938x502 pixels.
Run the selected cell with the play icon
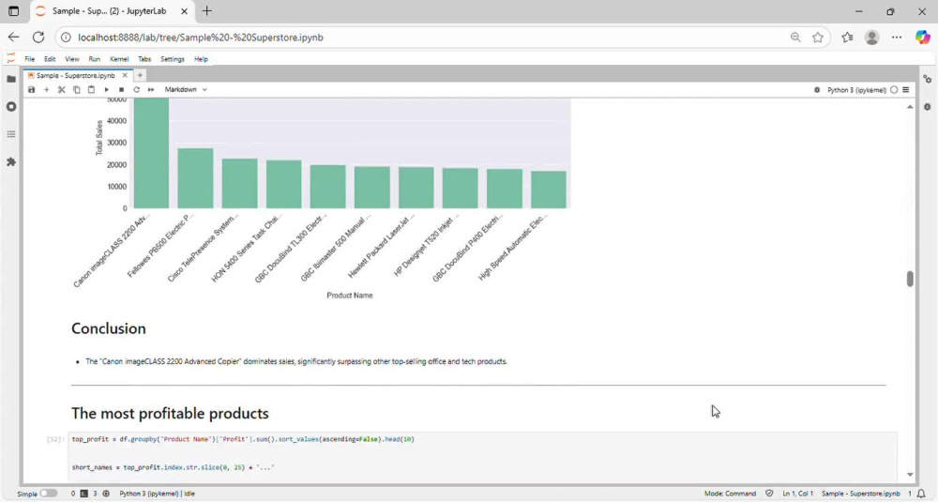click(x=107, y=90)
